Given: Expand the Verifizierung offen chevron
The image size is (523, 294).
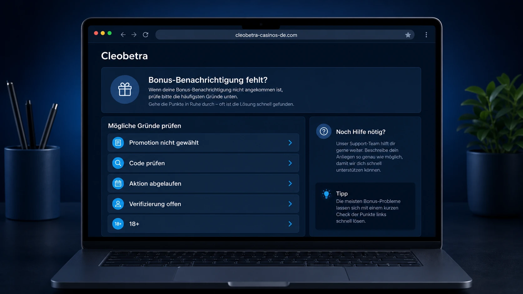Looking at the screenshot, I should [x=290, y=204].
